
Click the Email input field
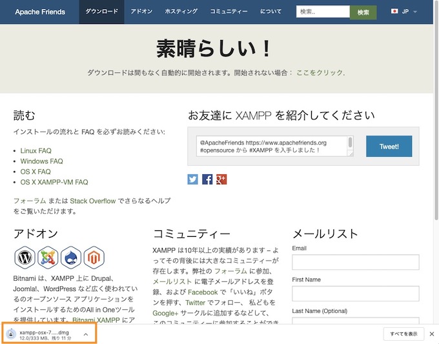(x=356, y=262)
